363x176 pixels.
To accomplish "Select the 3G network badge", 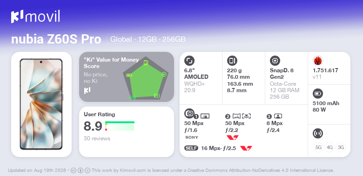I will 341,147.
